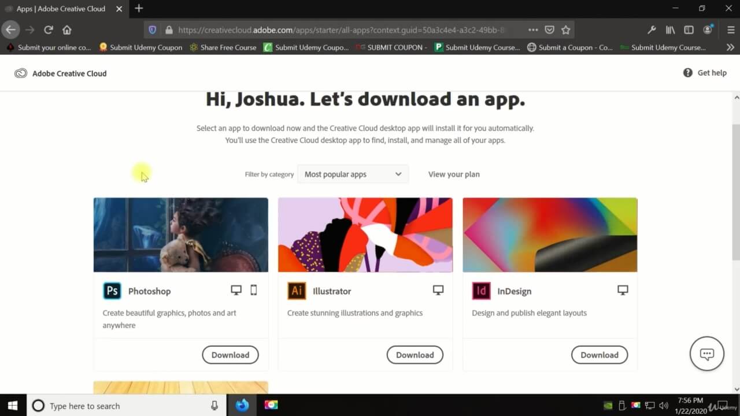Click the Illustrator banner artwork

point(365,235)
